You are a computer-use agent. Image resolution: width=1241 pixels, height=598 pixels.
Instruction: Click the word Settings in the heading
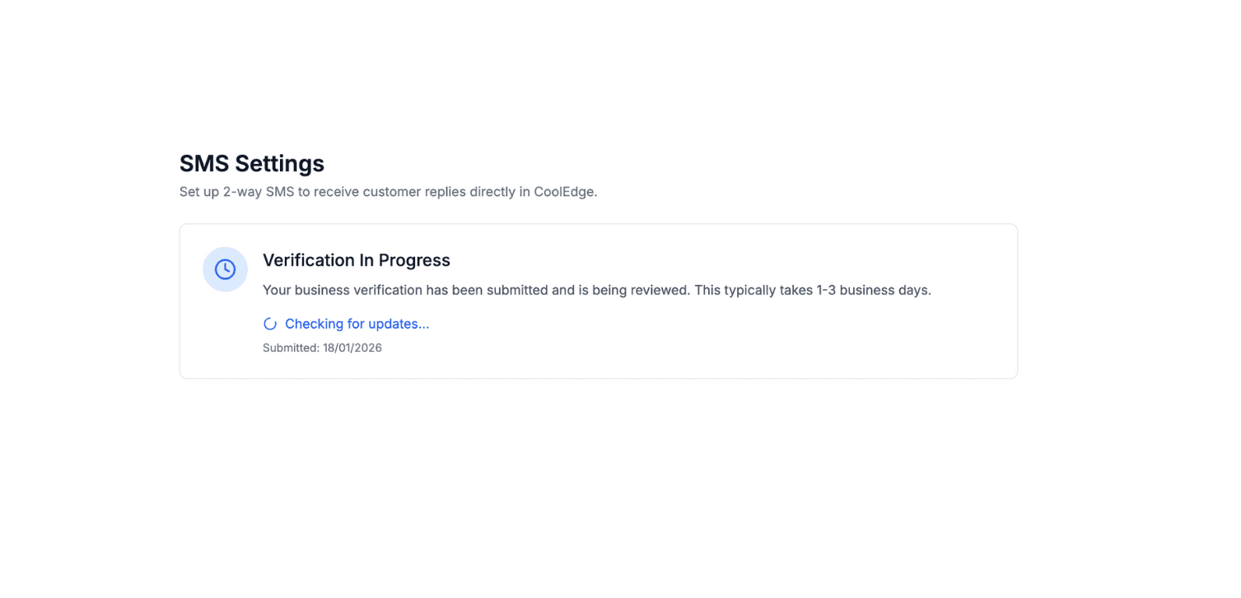[x=280, y=163]
